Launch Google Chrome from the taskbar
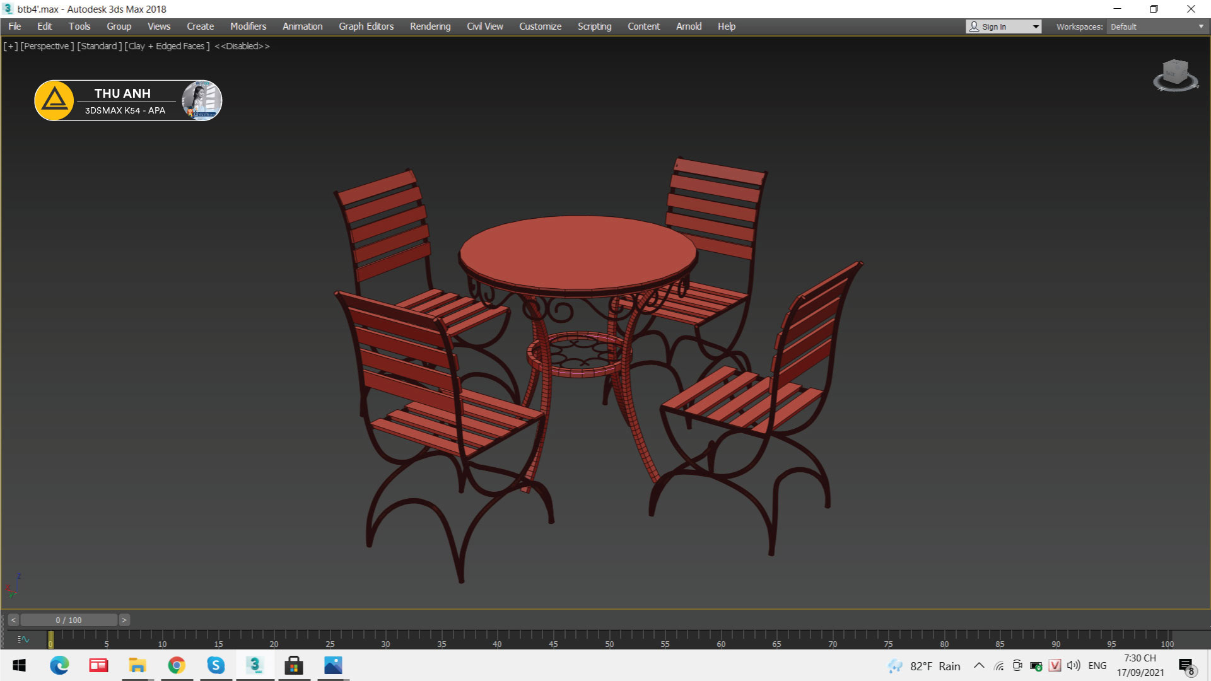The width and height of the screenshot is (1211, 681). pyautogui.click(x=177, y=665)
